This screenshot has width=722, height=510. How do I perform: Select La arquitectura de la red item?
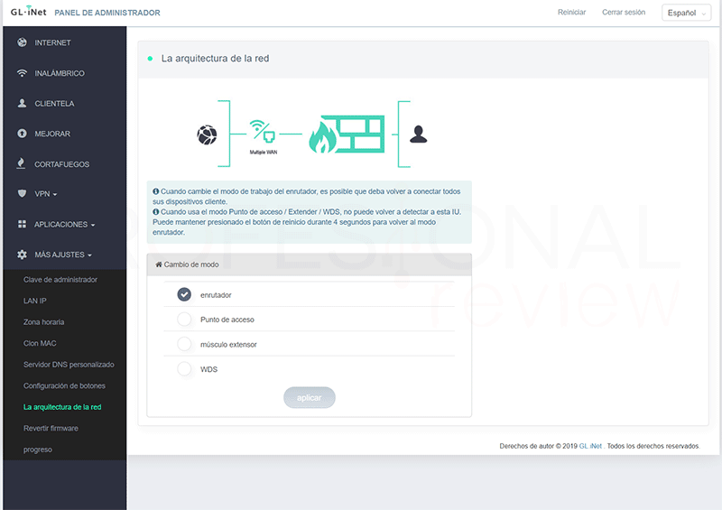62,407
